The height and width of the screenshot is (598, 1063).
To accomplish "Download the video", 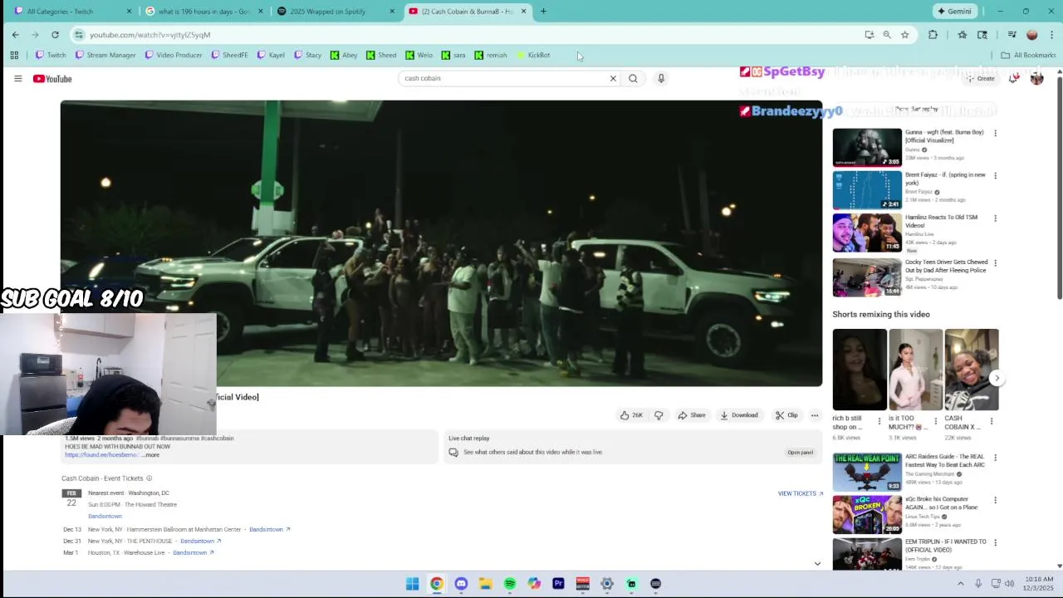I will [739, 415].
